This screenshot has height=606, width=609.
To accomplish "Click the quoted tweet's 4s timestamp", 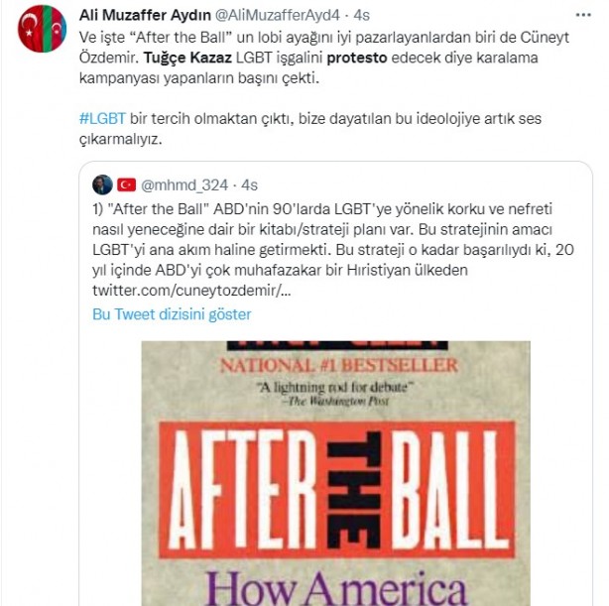I will [249, 185].
